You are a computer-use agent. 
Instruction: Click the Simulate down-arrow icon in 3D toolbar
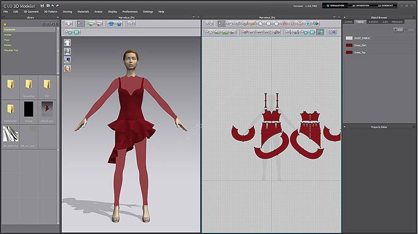(x=68, y=23)
